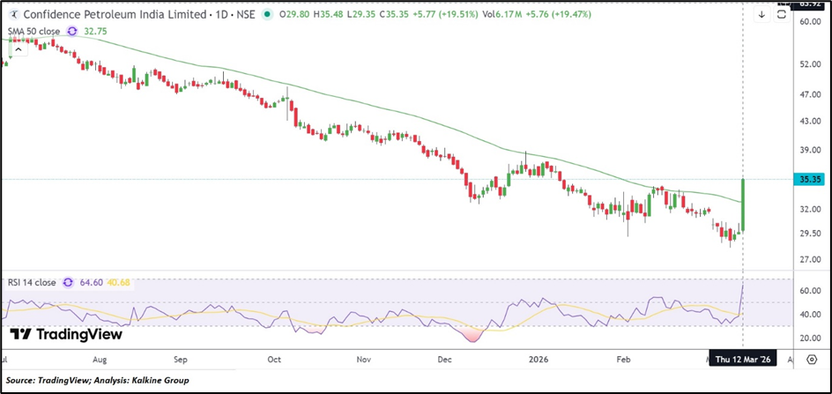
Task: Click the Confidence Petroleum symbol logo icon
Action: point(13,14)
